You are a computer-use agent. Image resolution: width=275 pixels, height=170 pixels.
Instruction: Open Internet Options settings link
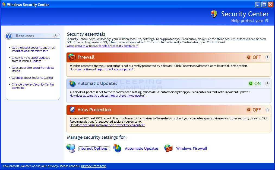tap(94, 149)
